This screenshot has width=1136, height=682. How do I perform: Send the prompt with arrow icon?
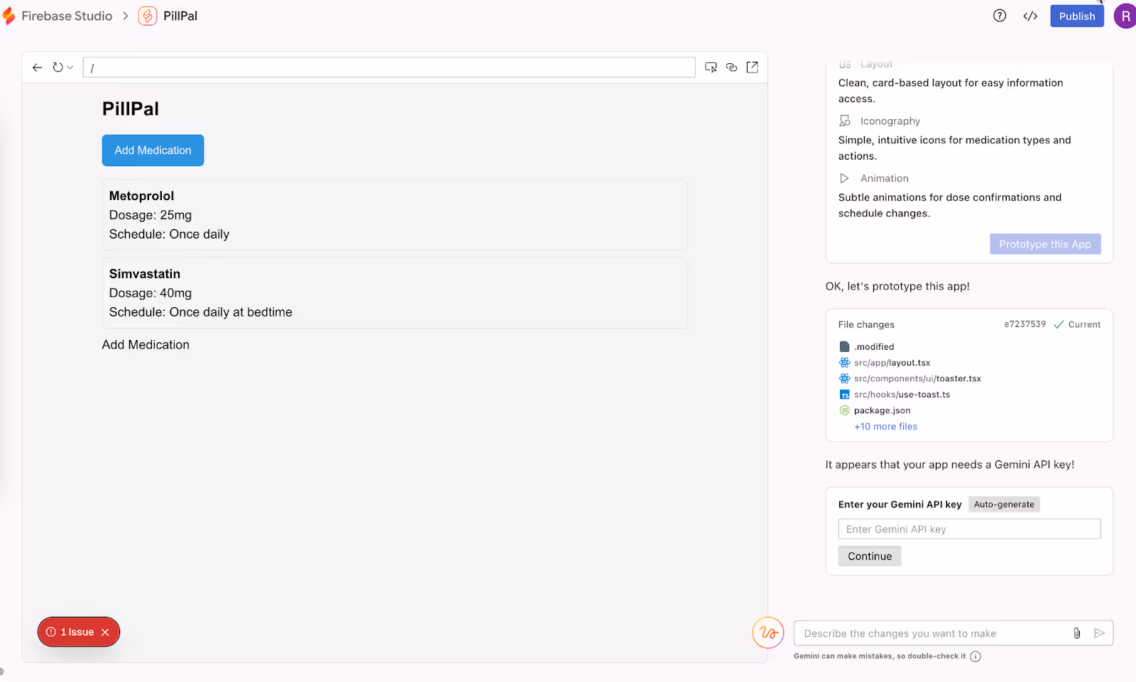[x=1099, y=633]
